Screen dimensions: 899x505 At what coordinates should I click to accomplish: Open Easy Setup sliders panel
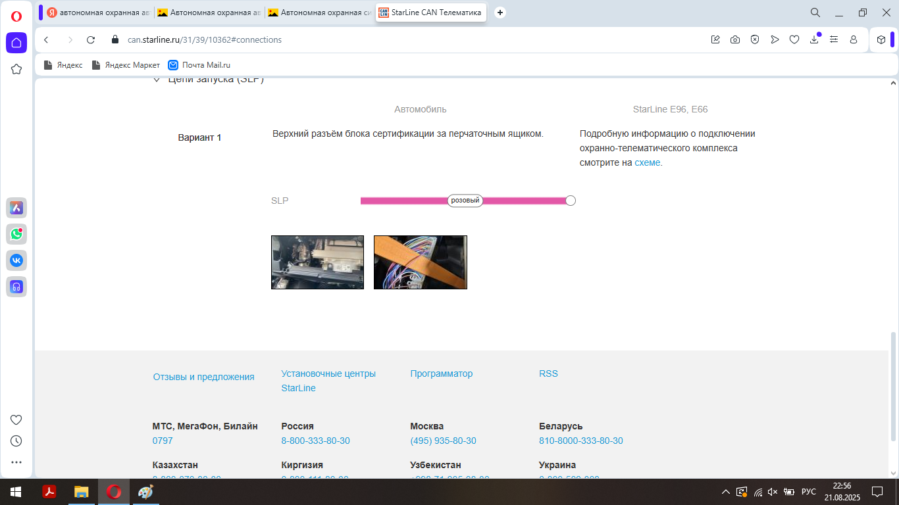click(x=834, y=39)
